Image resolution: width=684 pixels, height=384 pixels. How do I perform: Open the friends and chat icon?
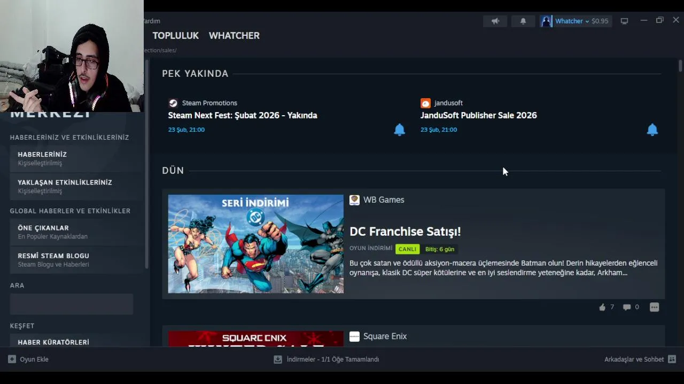click(672, 359)
